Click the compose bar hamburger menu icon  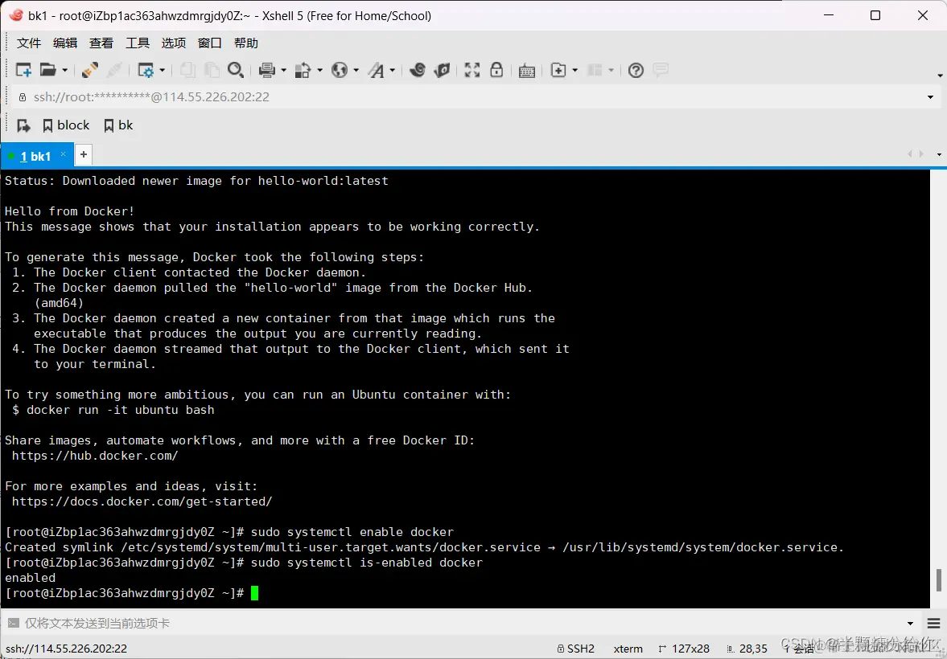pyautogui.click(x=933, y=624)
